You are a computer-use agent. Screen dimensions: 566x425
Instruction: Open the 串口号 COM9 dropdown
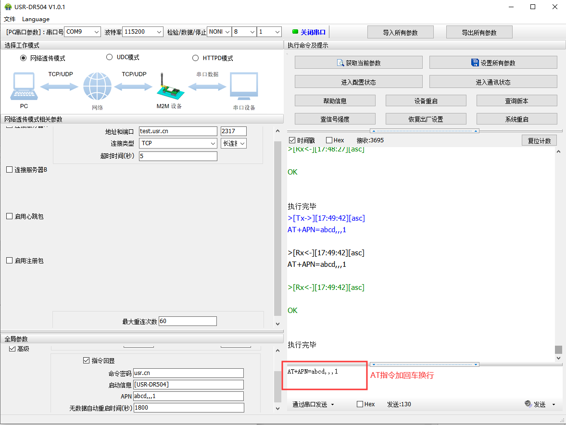82,32
